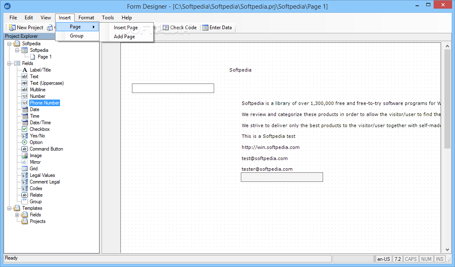Open the Format menu
This screenshot has width=455, height=267.
tap(86, 18)
